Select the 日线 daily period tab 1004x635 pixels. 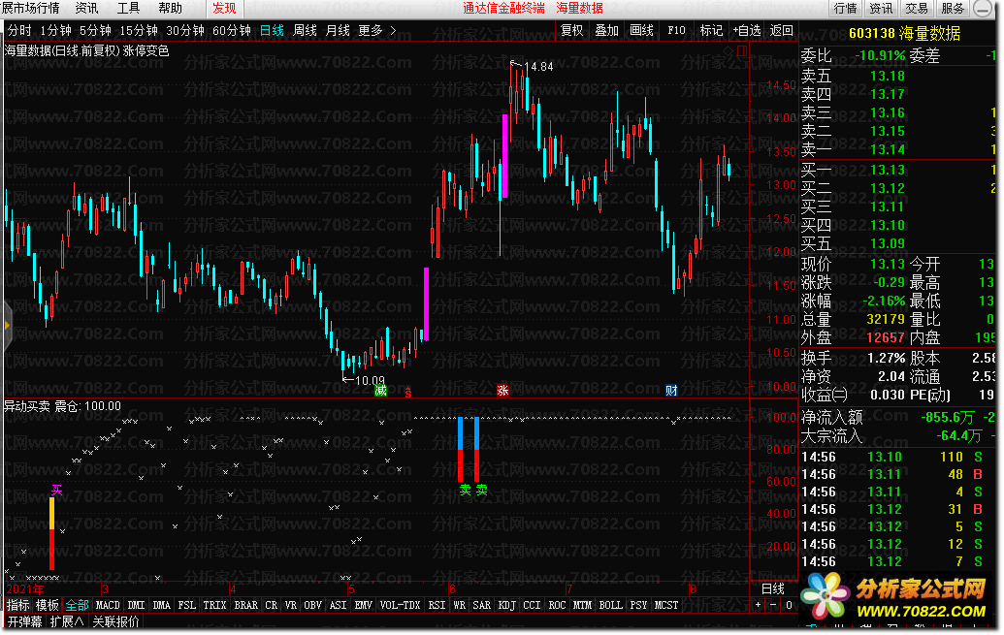click(x=272, y=31)
